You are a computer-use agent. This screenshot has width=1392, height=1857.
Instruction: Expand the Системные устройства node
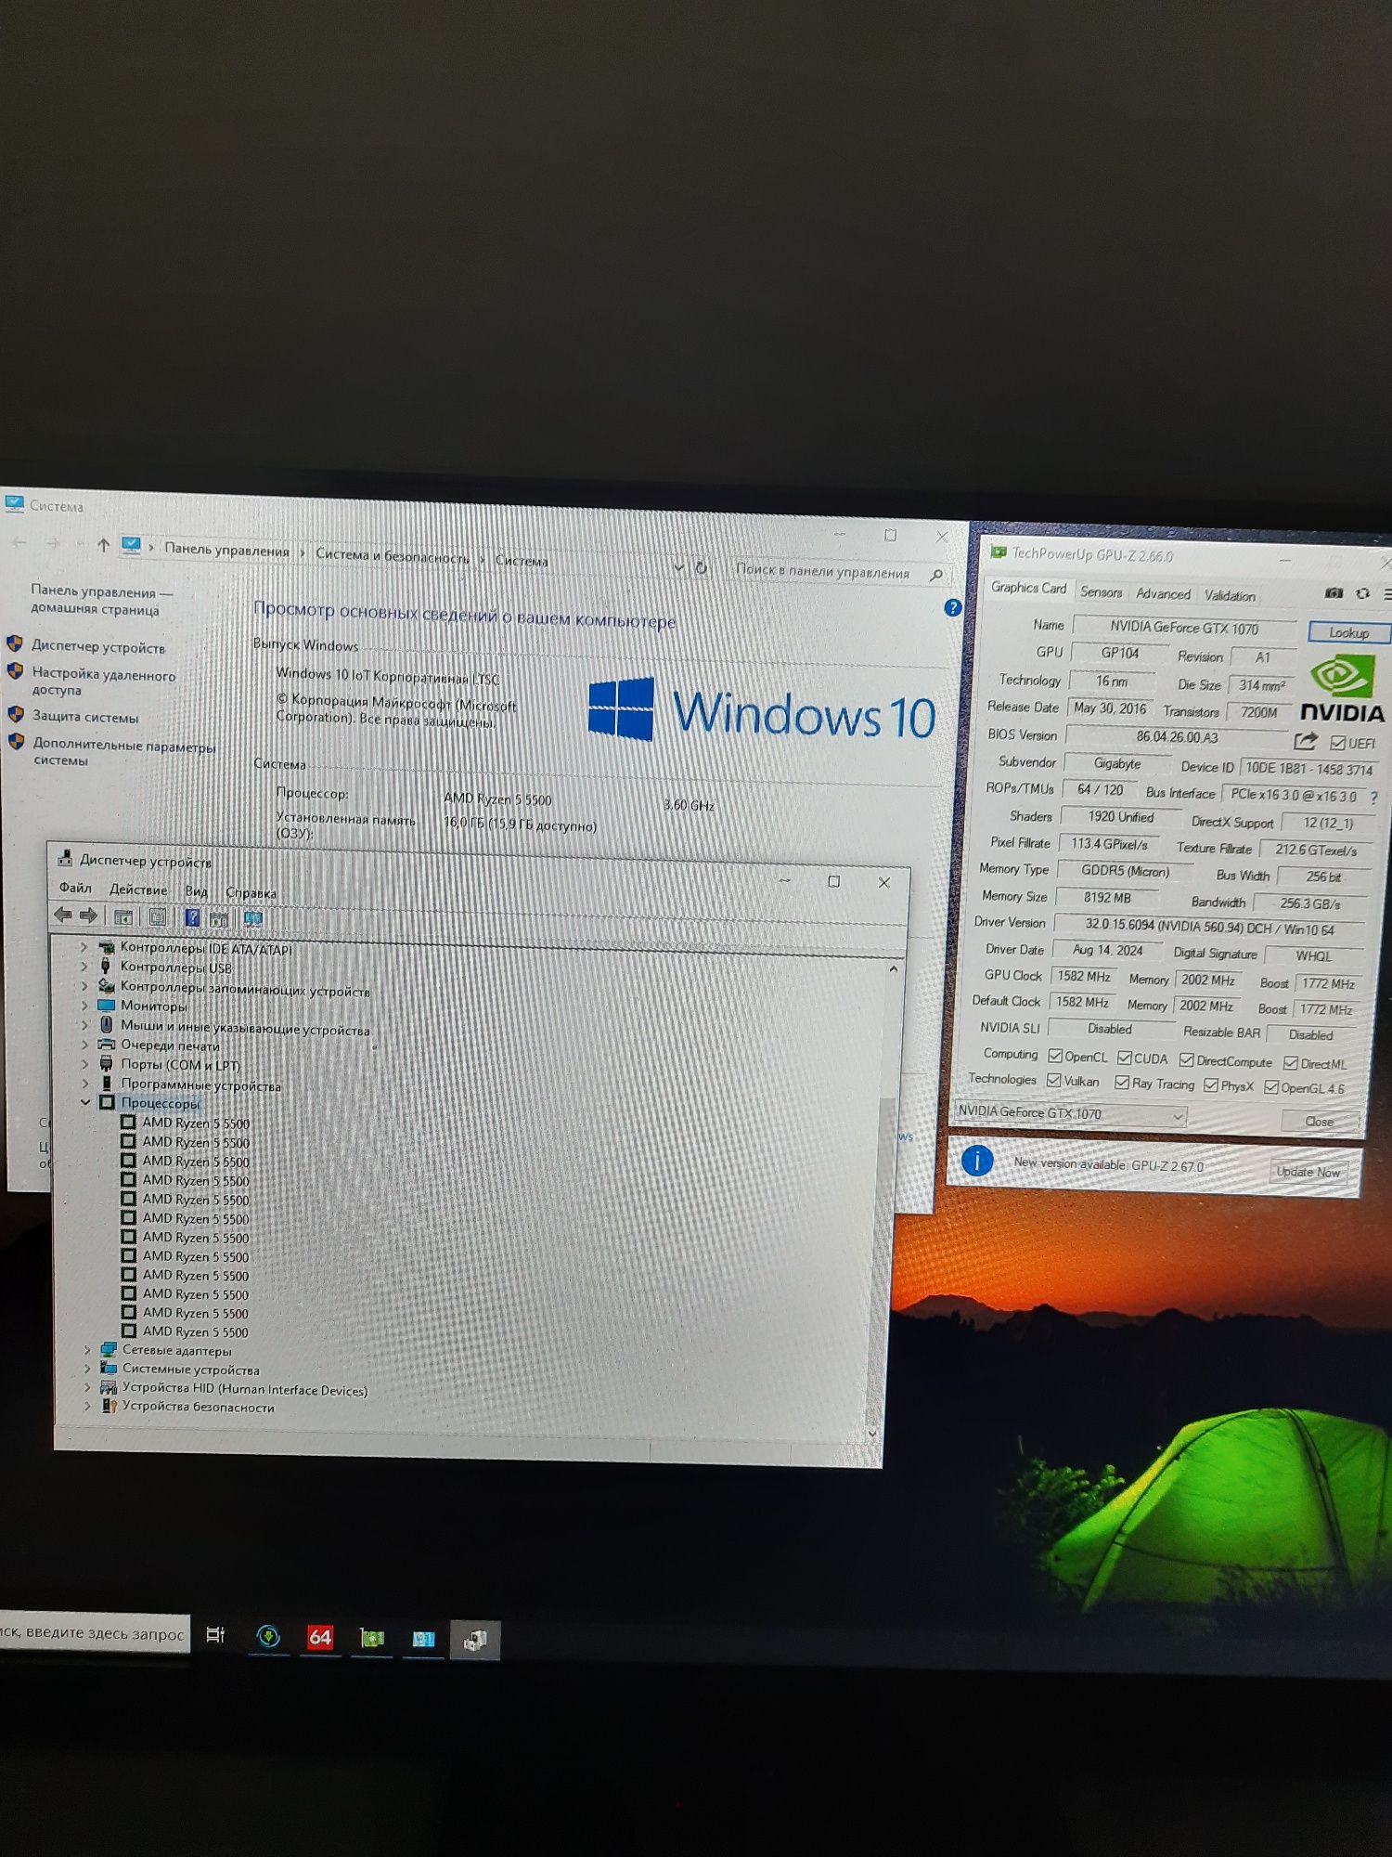point(87,1369)
